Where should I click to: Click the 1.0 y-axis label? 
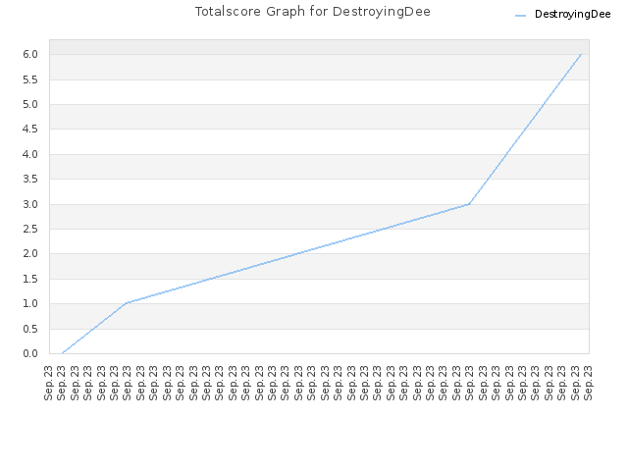[x=30, y=303]
